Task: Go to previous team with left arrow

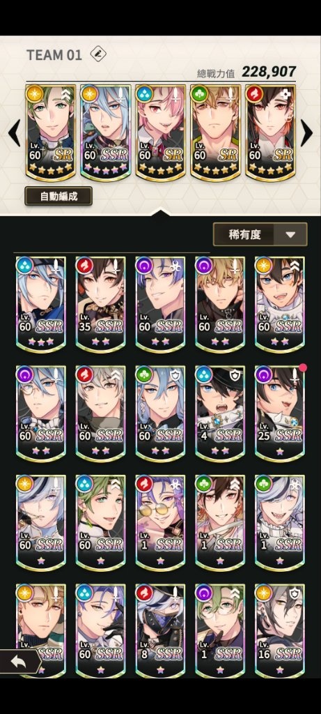Action: tap(15, 133)
